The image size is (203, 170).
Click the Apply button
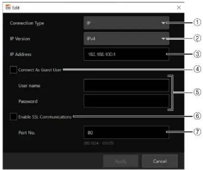click(121, 161)
